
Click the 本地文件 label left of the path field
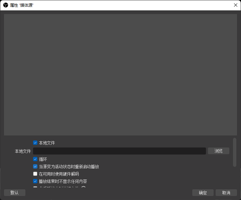coord(23,151)
